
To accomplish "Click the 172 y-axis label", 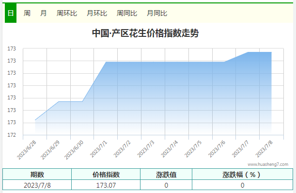I will 12,135.
